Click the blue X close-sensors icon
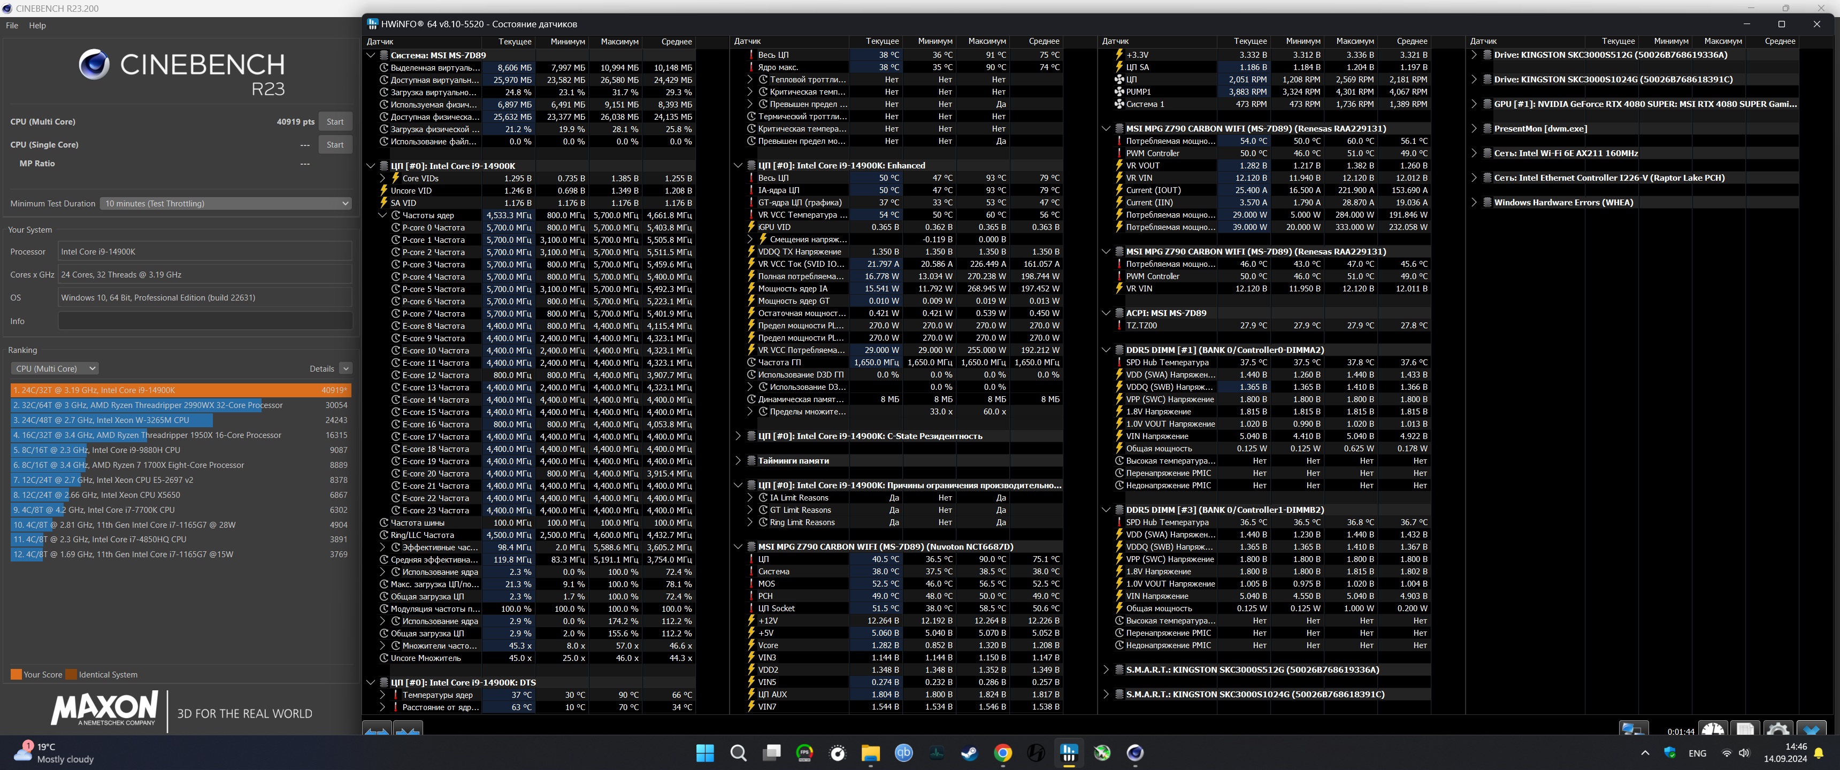This screenshot has height=770, width=1840. click(x=1811, y=730)
